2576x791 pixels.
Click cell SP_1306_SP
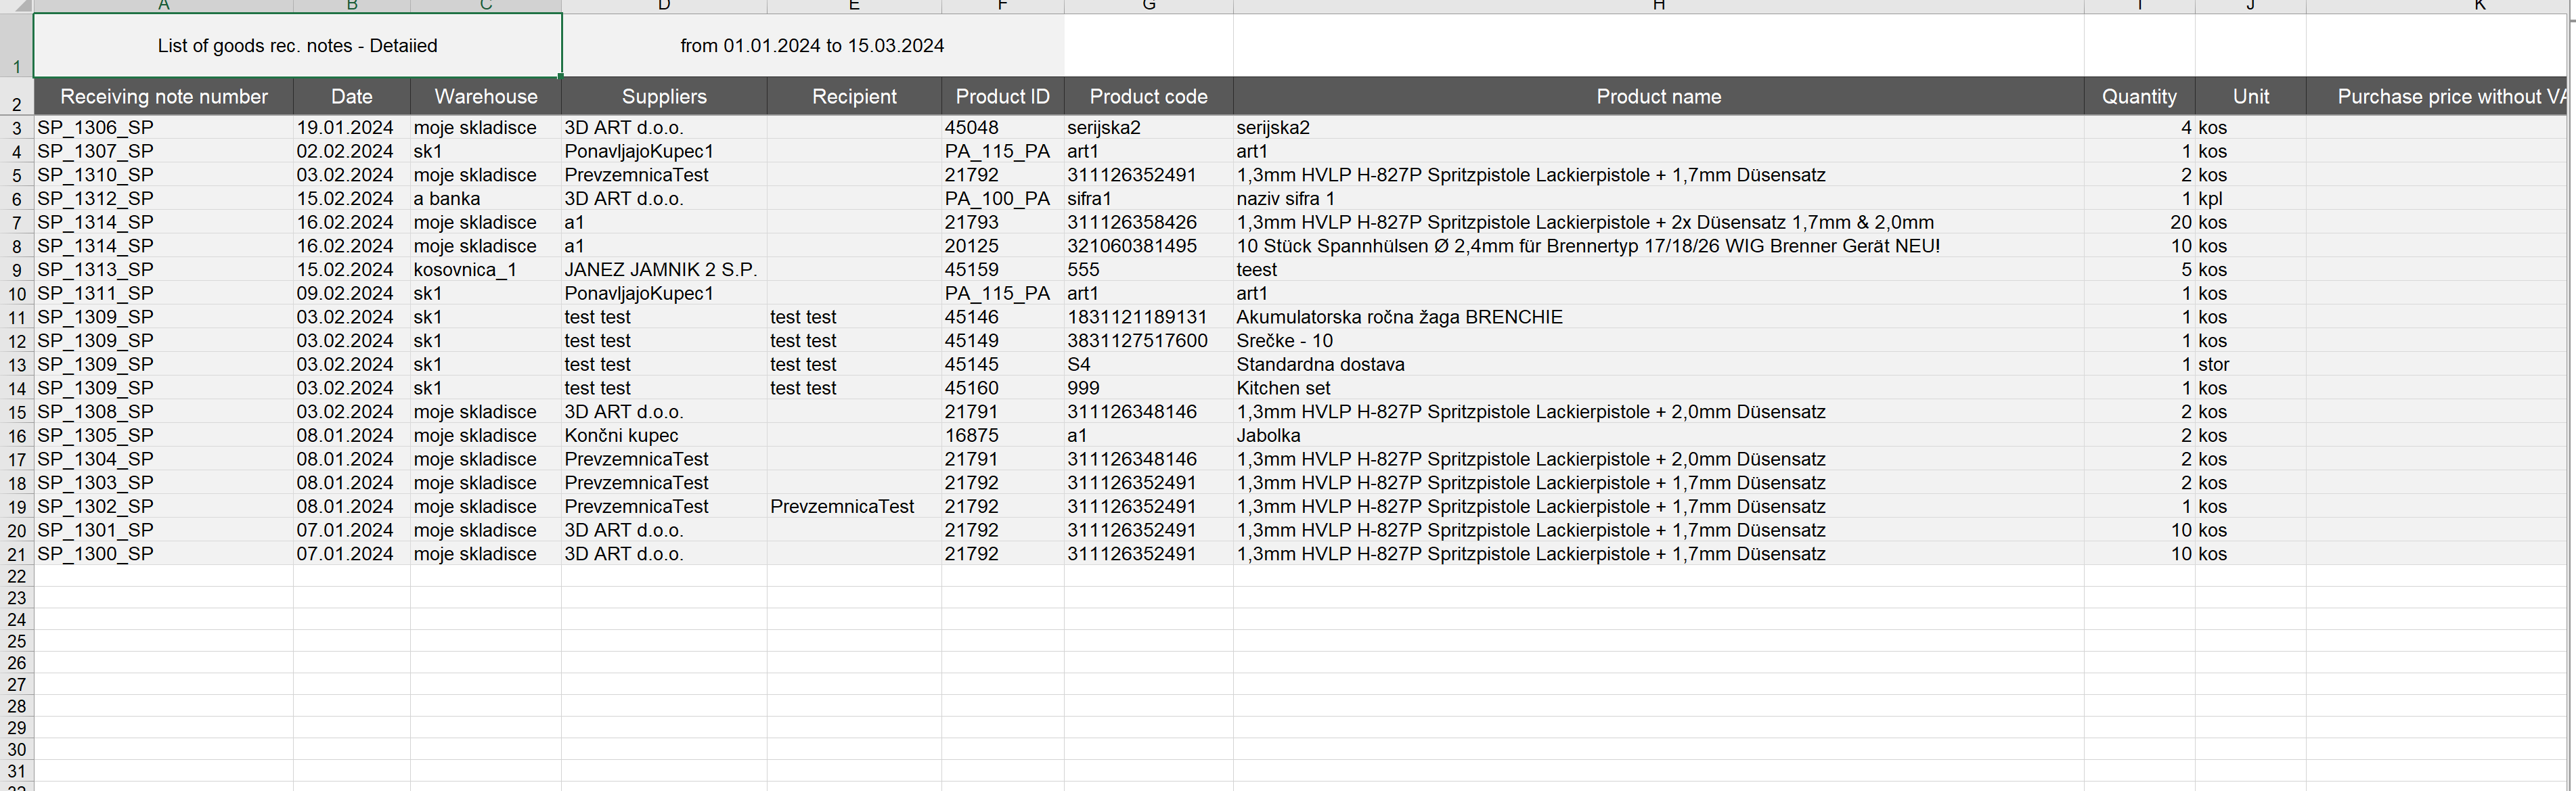click(x=96, y=128)
